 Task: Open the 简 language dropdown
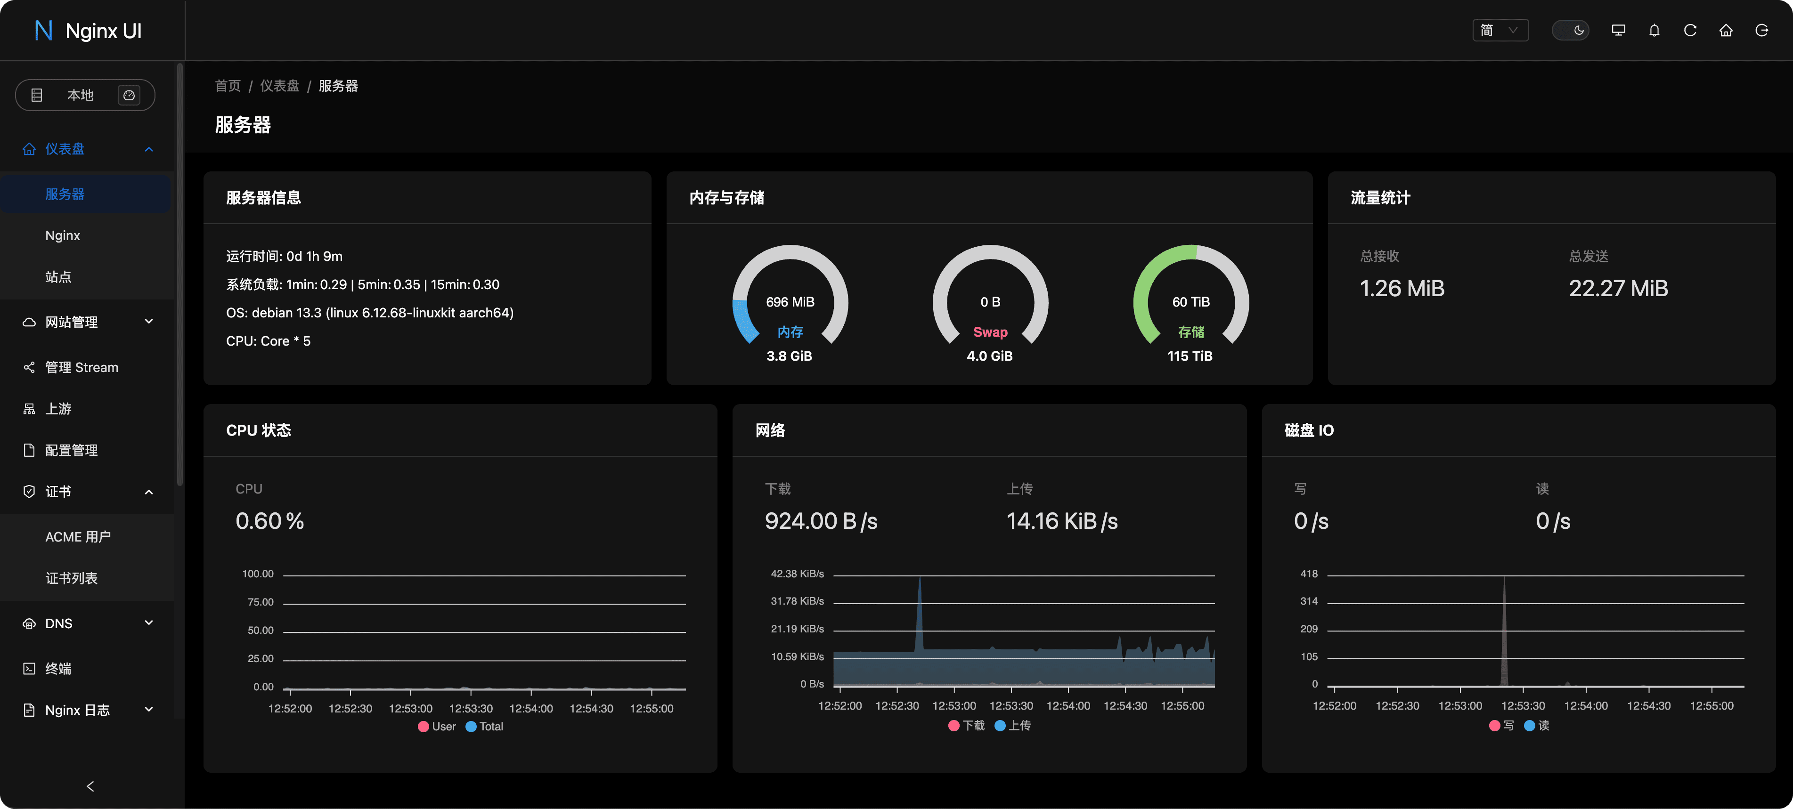tap(1500, 31)
